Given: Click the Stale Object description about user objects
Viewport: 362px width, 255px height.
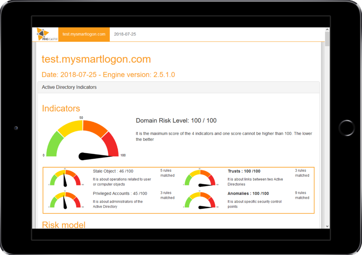Looking at the screenshot, I should coord(122,182).
